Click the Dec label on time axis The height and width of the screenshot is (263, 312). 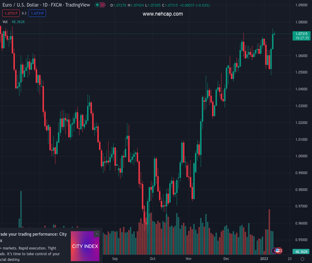(226, 259)
